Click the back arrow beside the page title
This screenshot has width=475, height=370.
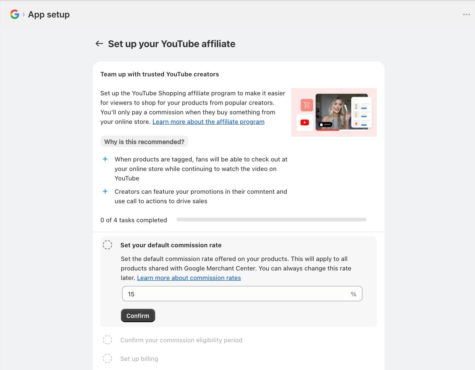pyautogui.click(x=99, y=43)
